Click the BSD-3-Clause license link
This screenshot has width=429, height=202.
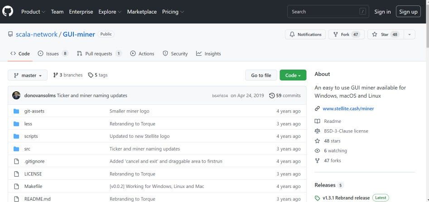coord(346,131)
